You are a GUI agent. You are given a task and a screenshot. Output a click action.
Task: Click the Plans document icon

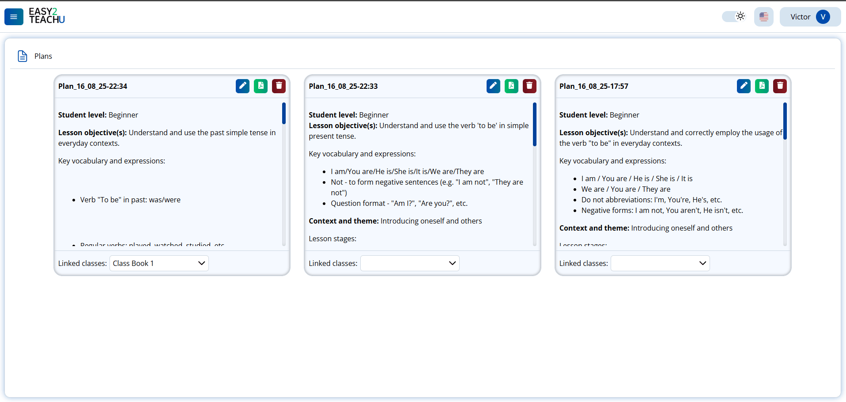pos(23,56)
